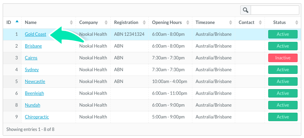Image resolution: width=304 pixels, height=138 pixels.
Task: Open the Gold Coast location link
Action: 35,34
